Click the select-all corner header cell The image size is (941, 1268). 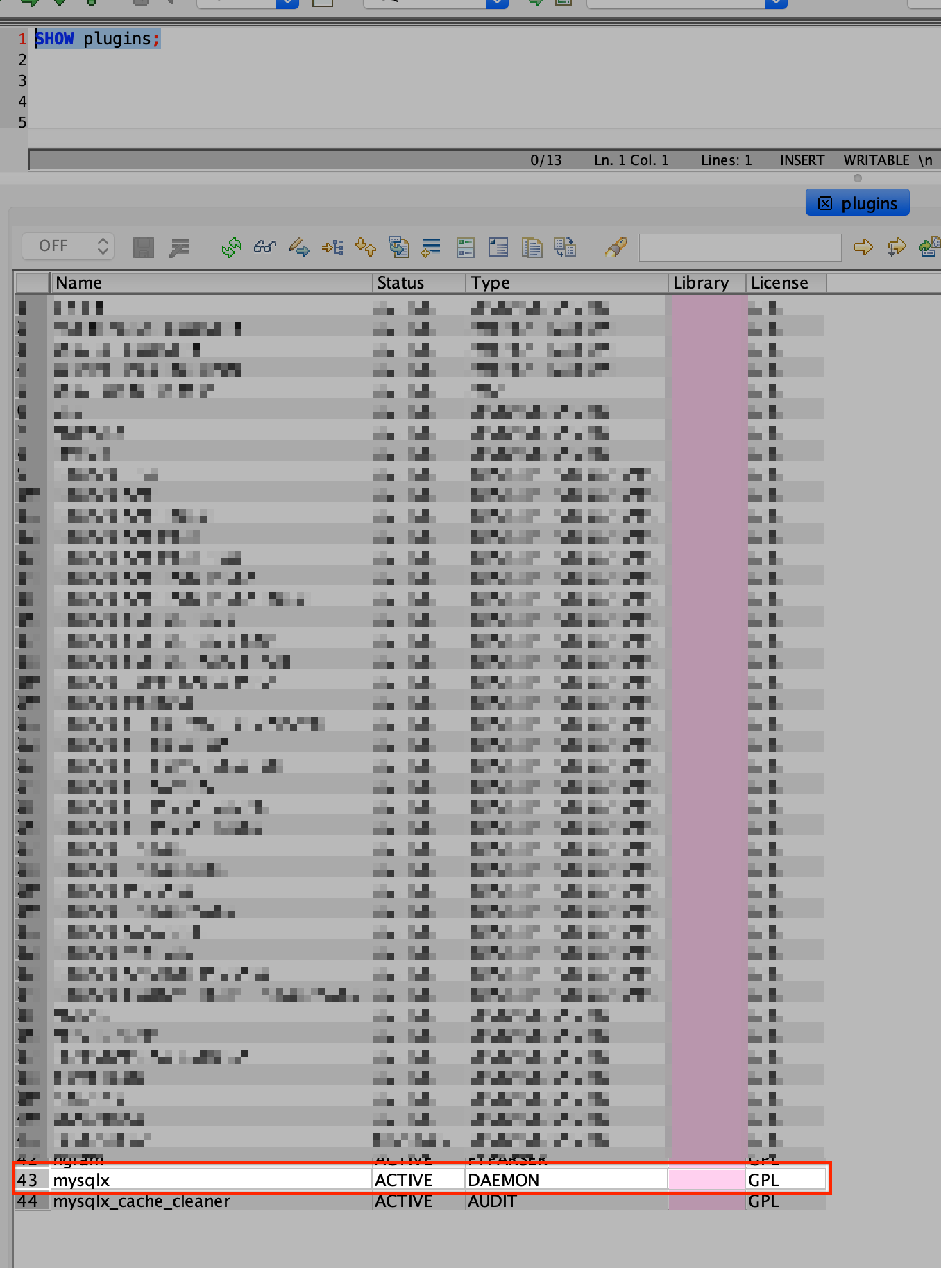click(x=32, y=283)
